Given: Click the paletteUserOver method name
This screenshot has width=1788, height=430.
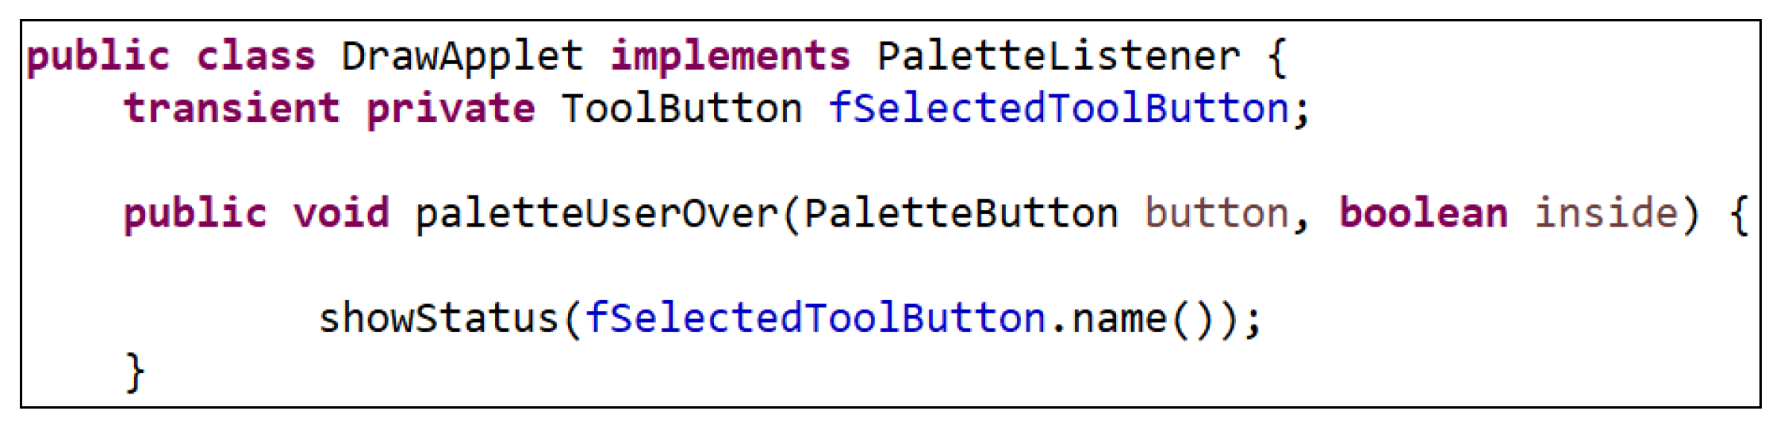Looking at the screenshot, I should coord(597,213).
